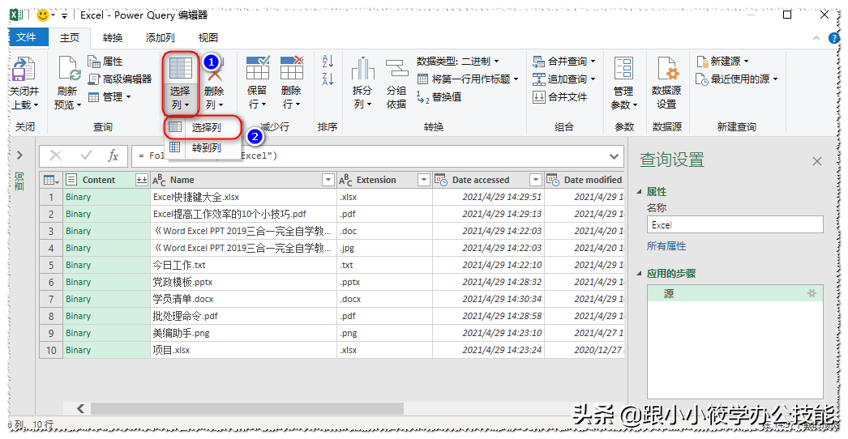Click the Close & Load (关闭并上载) icon
Image resolution: width=848 pixels, height=439 pixels.
coord(24,69)
